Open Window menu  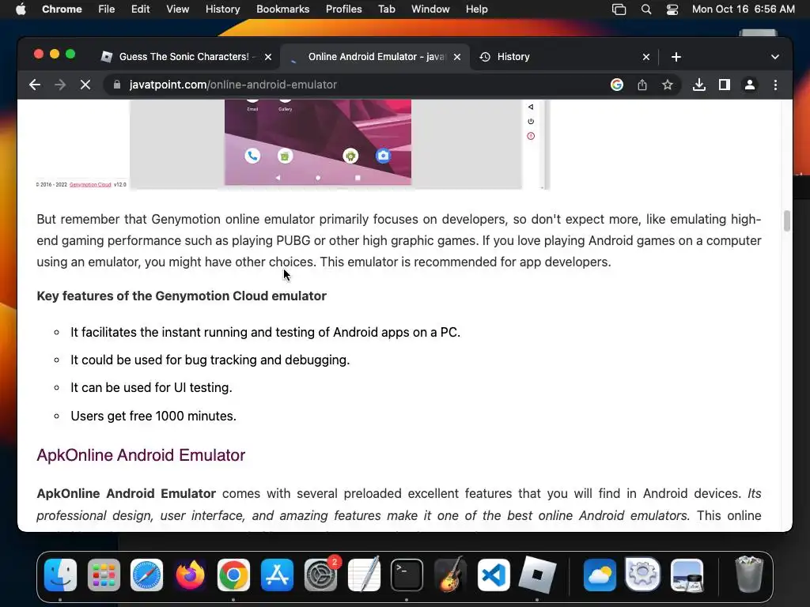[430, 9]
